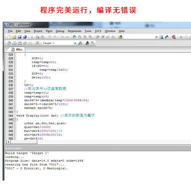Open Target Options with the magic wand icon
This screenshot has height=191, width=191.
pyautogui.click(x=80, y=43)
